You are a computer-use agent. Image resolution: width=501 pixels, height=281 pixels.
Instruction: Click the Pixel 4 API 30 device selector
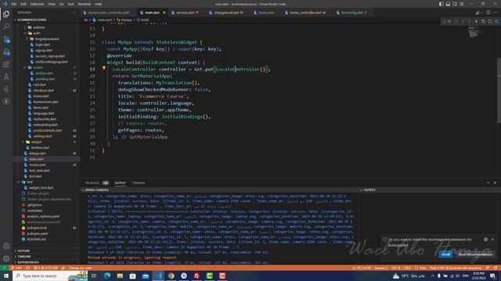pos(456,268)
